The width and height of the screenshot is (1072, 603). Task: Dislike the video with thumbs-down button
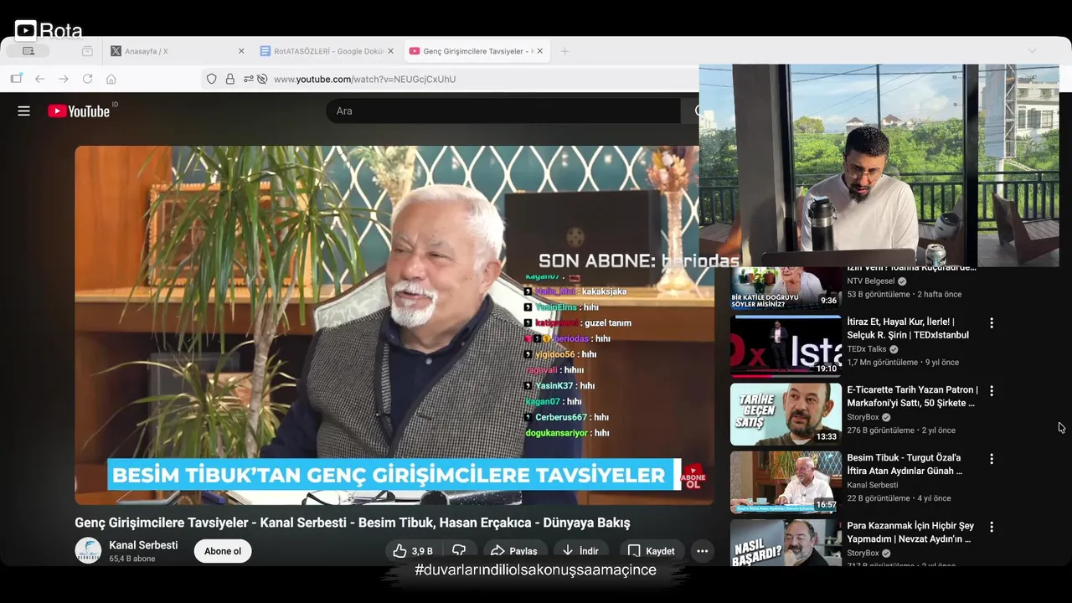tap(459, 551)
